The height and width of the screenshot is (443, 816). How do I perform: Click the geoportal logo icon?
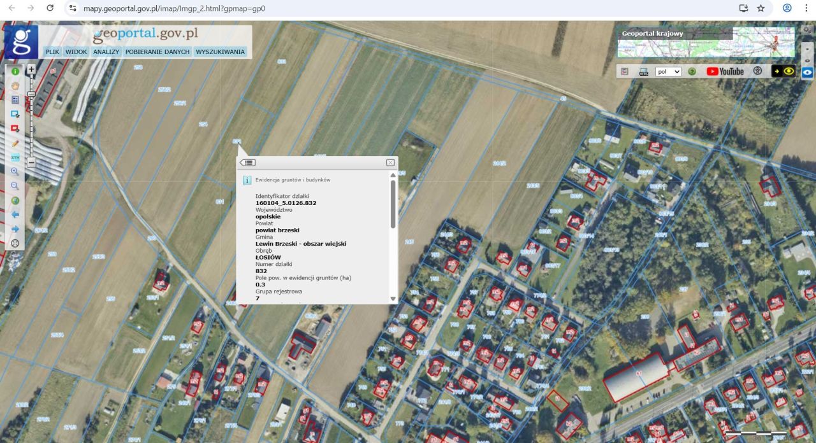21,42
